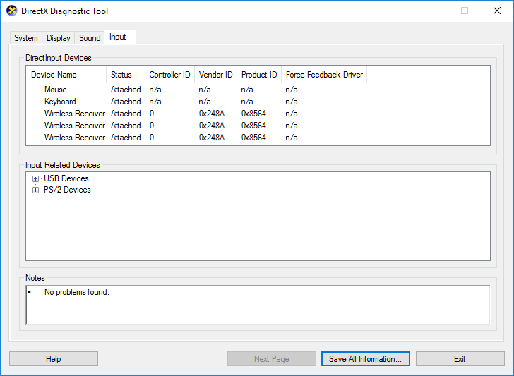Click the grayed-out Next Page button
This screenshot has width=514, height=376.
(271, 359)
